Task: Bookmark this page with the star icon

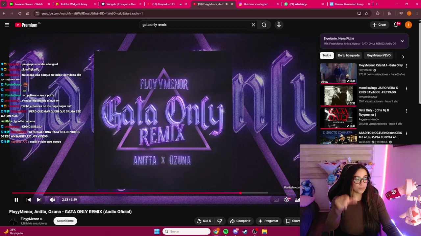Action: (366, 13)
